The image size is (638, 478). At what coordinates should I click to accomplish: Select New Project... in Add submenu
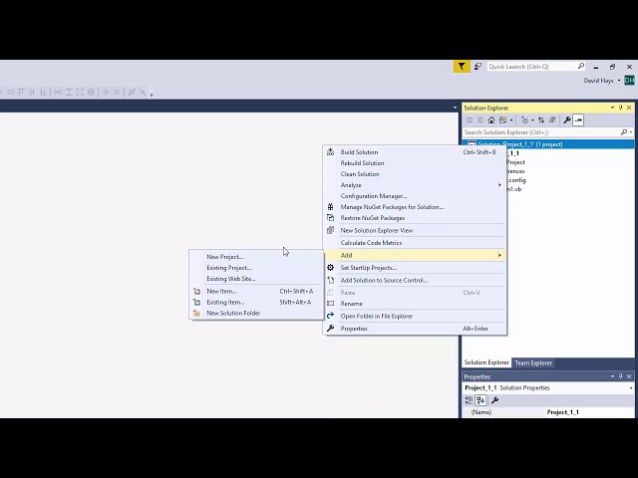pyautogui.click(x=256, y=257)
